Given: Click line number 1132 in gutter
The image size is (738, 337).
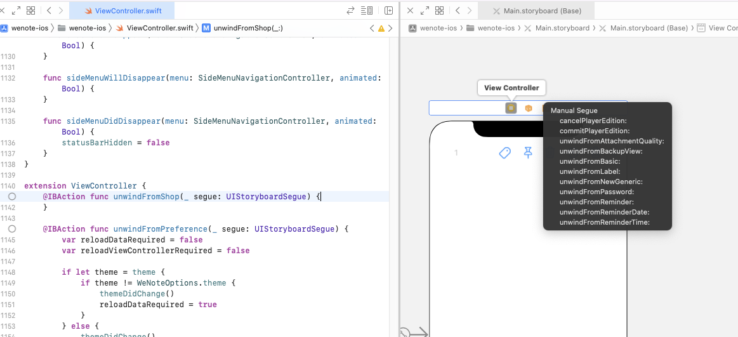Looking at the screenshot, I should [x=8, y=77].
